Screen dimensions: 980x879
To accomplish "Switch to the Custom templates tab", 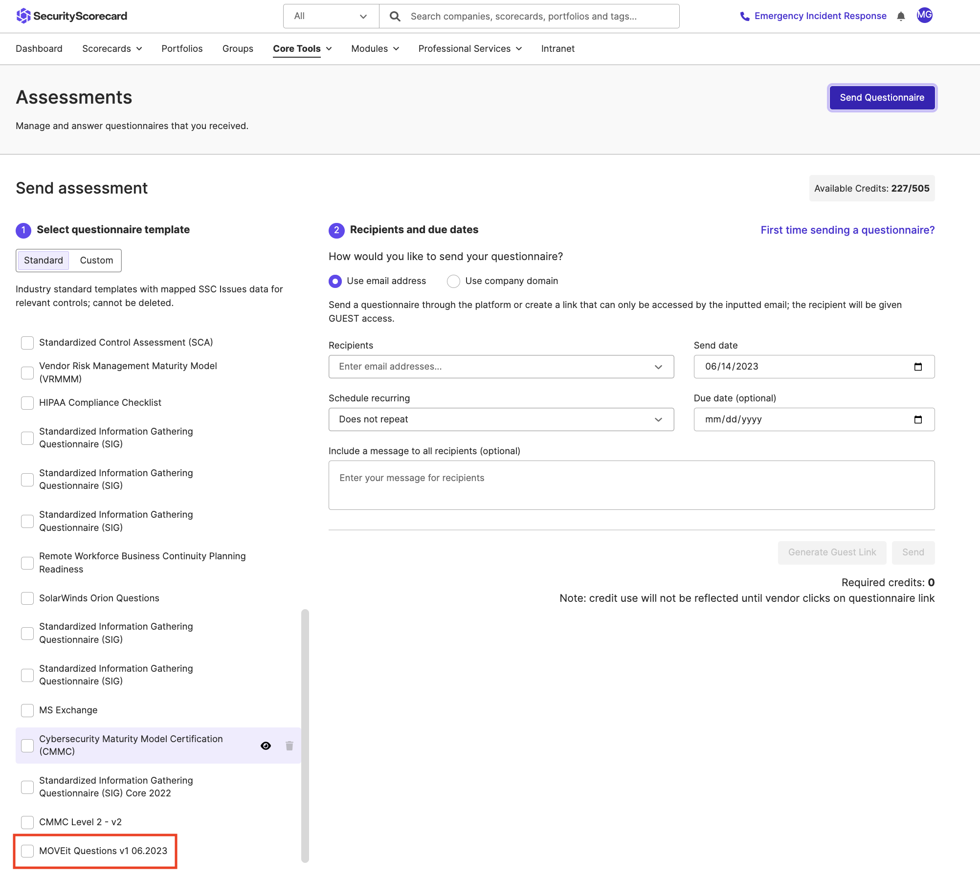I will 96,261.
